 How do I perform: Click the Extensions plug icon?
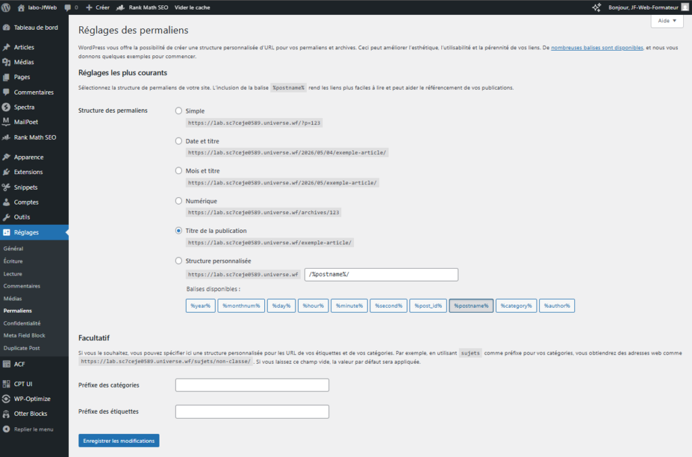click(x=6, y=172)
